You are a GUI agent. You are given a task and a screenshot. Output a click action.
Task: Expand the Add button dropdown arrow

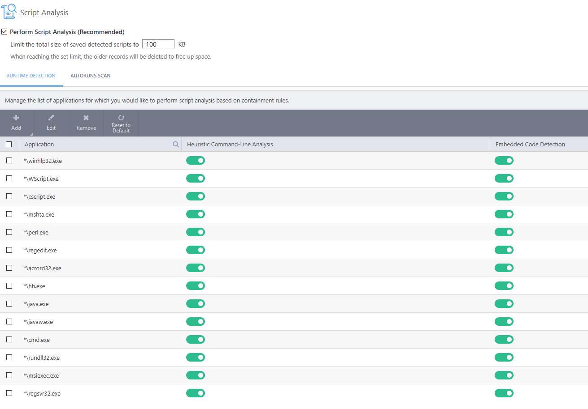(31, 134)
